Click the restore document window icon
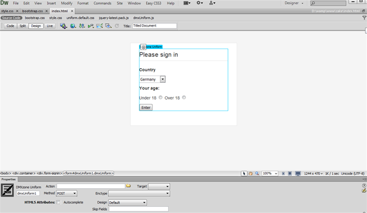Screen dimensions: 367x213 click(x=364, y=11)
